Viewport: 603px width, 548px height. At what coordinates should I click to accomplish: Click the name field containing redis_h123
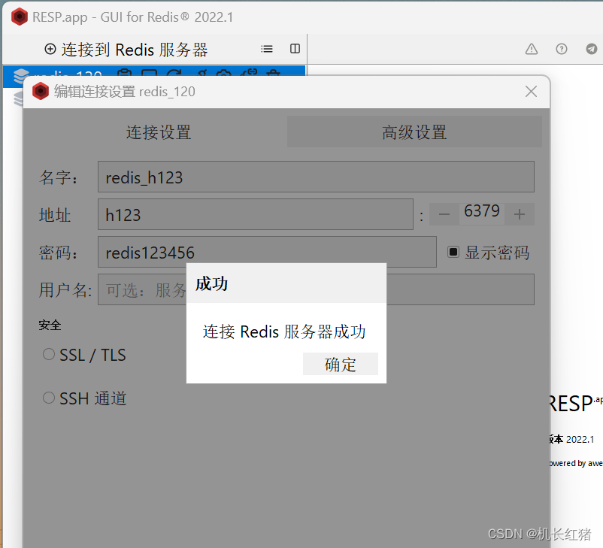316,177
